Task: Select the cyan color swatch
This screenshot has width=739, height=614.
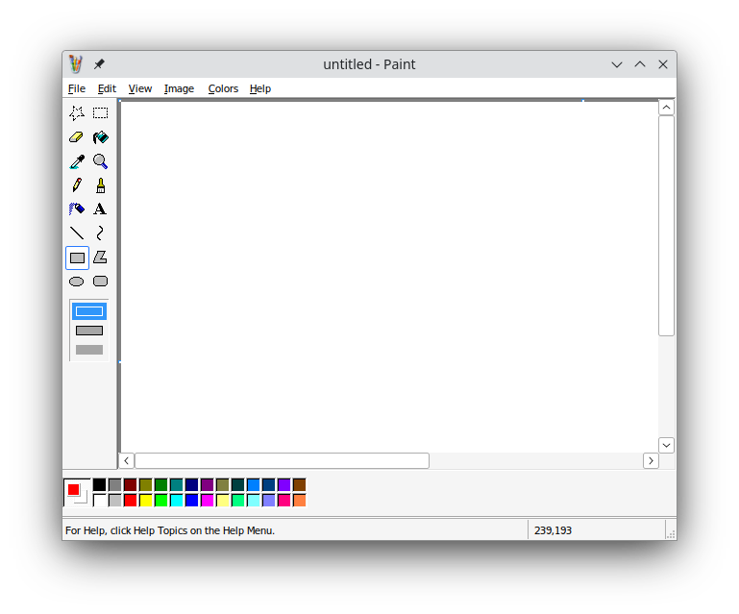Action: [x=177, y=500]
